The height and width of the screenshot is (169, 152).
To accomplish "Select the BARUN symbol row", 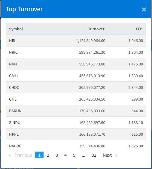I will pyautogui.click(x=76, y=111).
